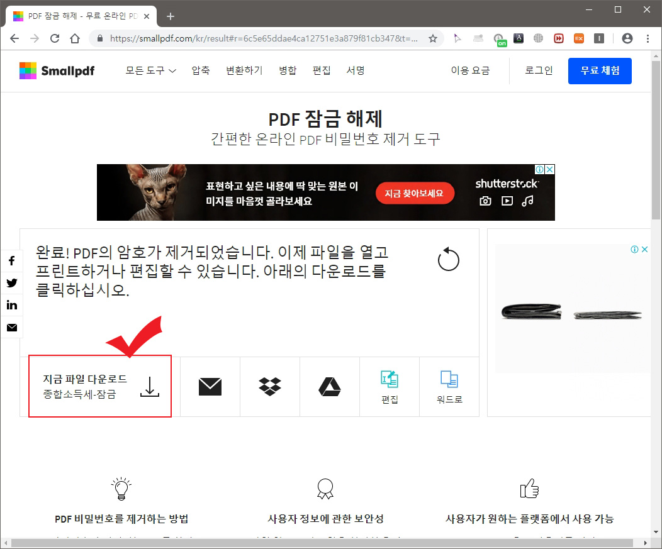Open the 이용 요금 pricing link
Screen dimensions: 662x549
click(470, 70)
